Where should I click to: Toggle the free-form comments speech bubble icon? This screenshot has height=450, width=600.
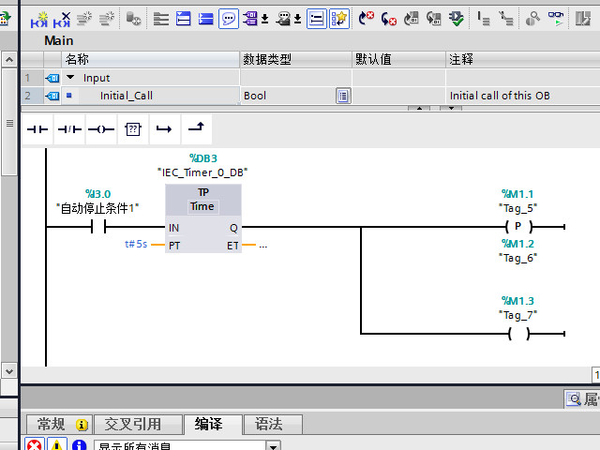click(229, 19)
